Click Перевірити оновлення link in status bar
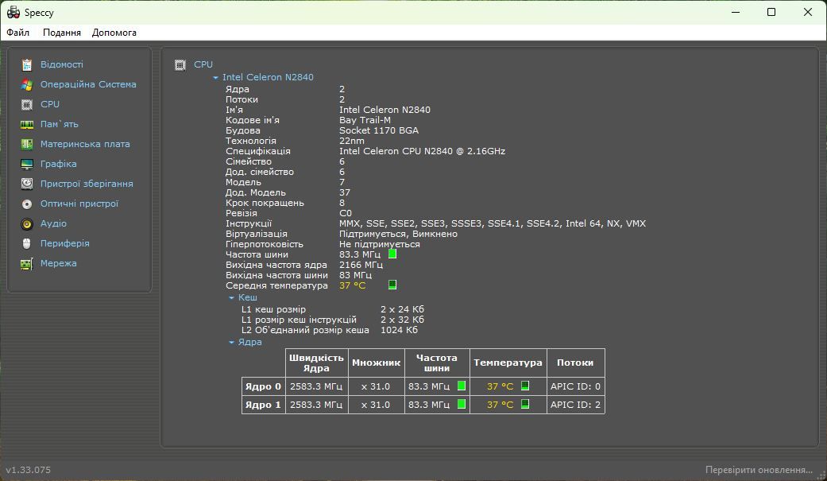Image resolution: width=827 pixels, height=481 pixels. point(759,470)
